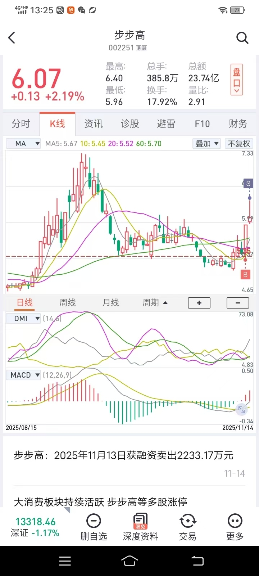This screenshot has height=576, width=259.
Task: Select the 月线 monthly period
Action: [x=111, y=302]
